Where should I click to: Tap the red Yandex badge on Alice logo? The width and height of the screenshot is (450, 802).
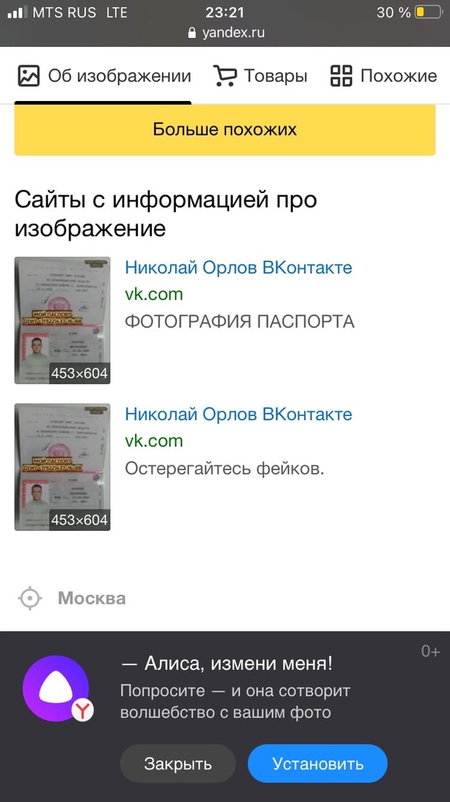click(x=82, y=711)
